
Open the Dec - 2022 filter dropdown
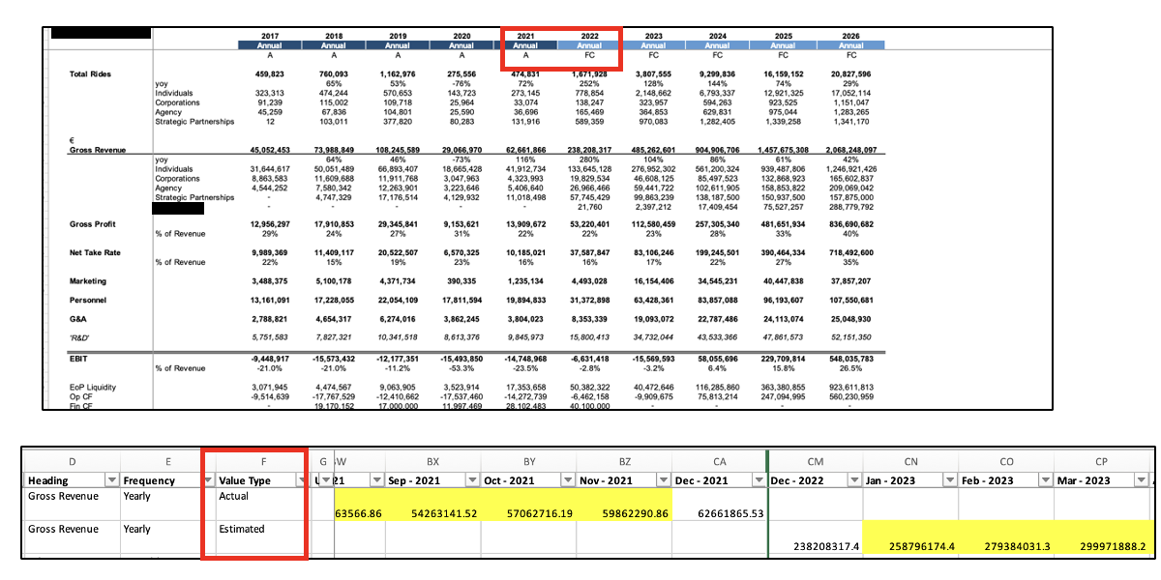pyautogui.click(x=856, y=480)
